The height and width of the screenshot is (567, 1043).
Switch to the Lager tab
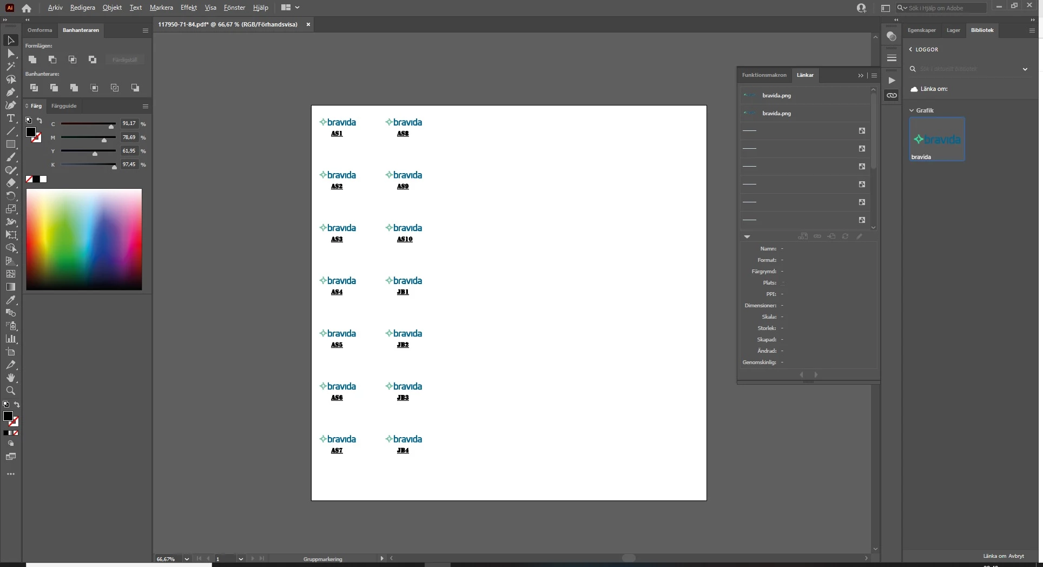(x=953, y=30)
